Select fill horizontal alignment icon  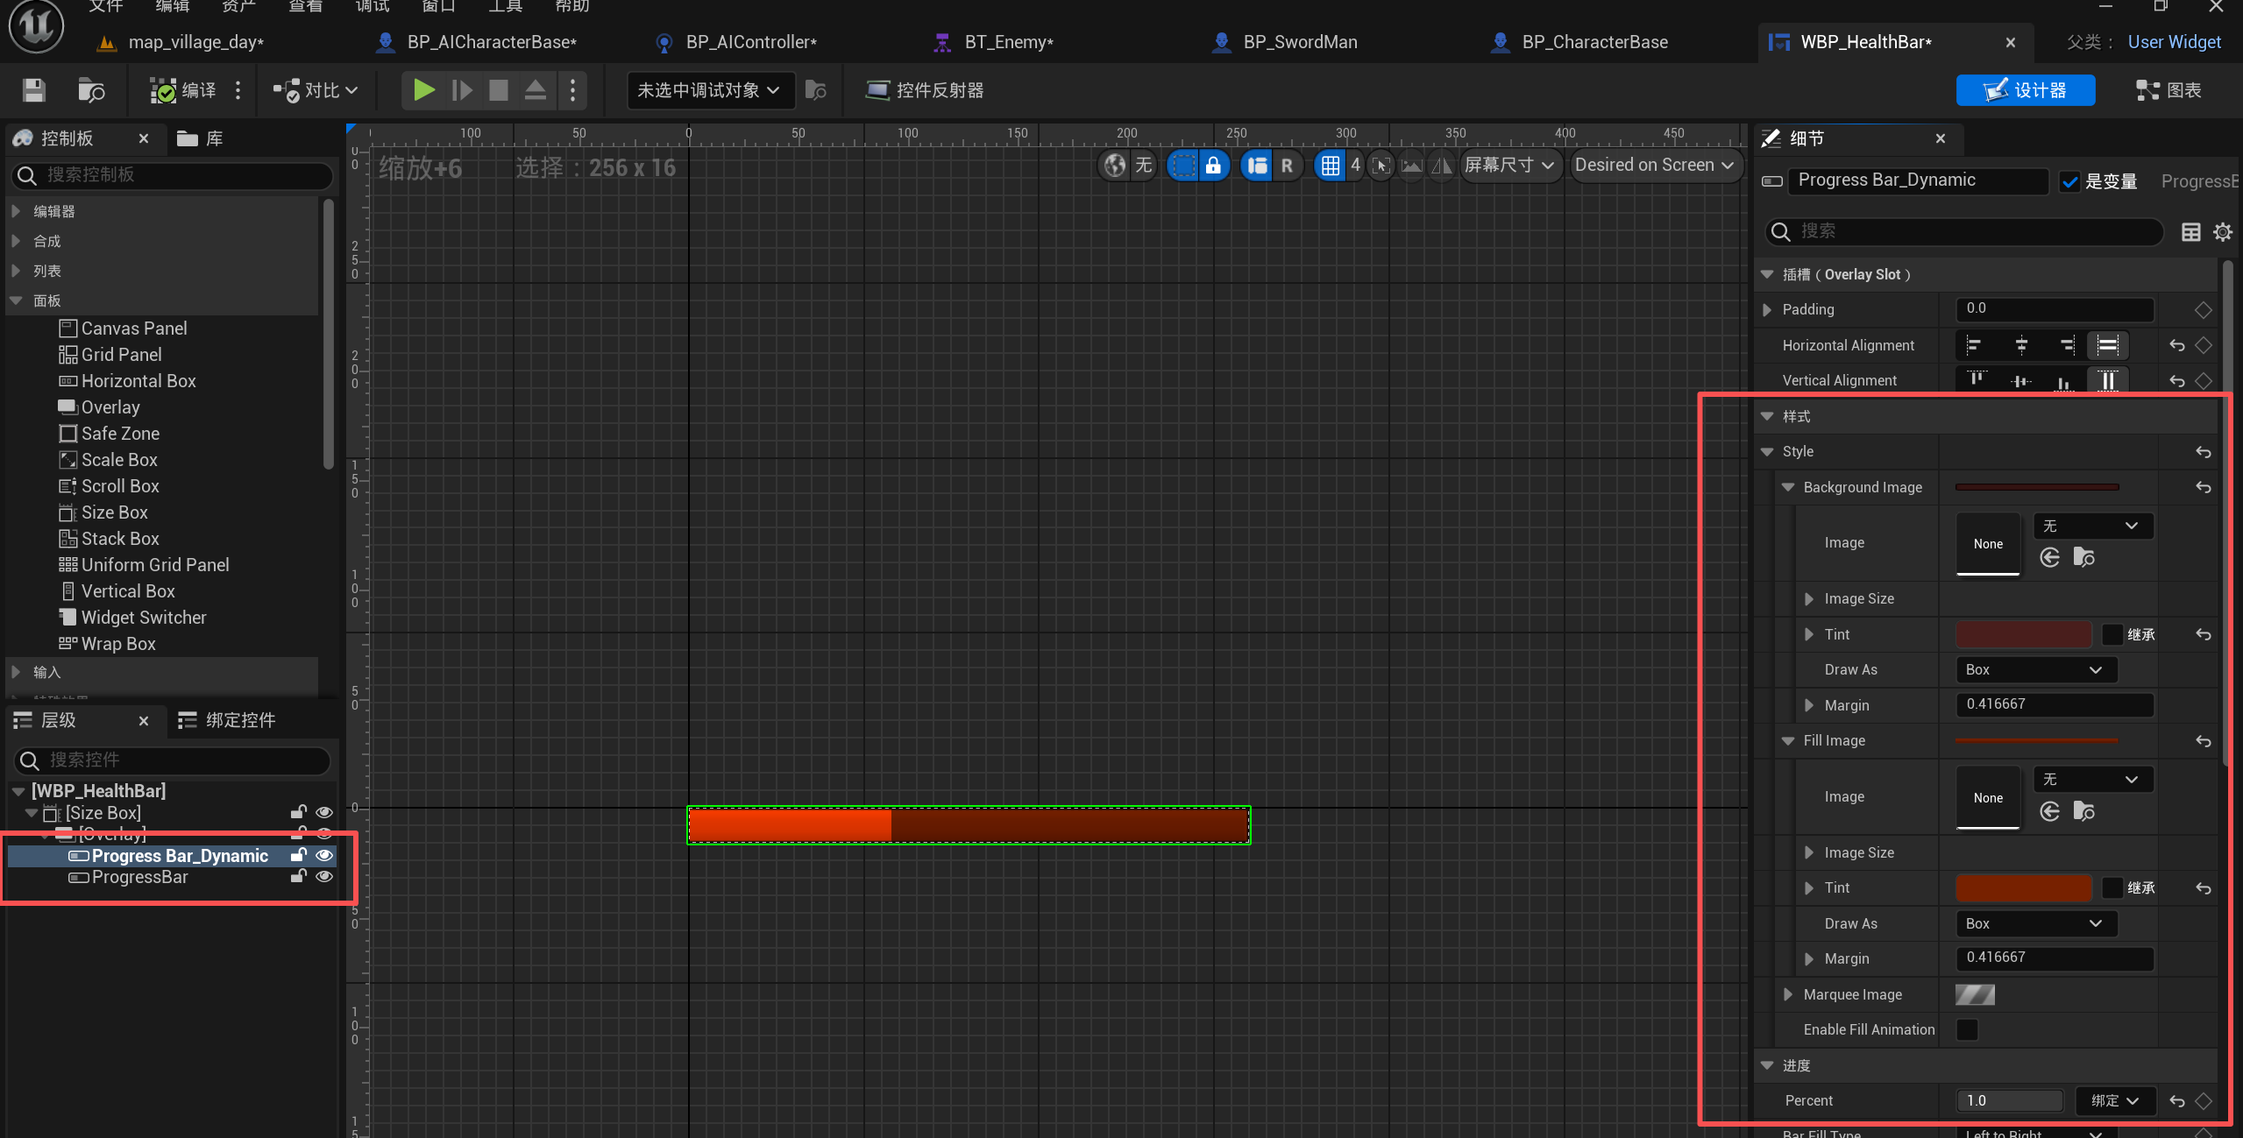click(2107, 345)
